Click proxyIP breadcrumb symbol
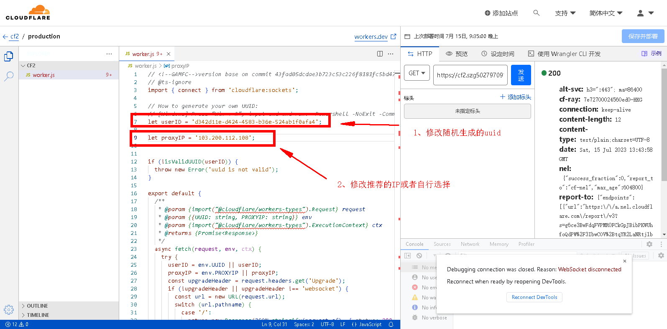The width and height of the screenshot is (667, 329). (177, 66)
